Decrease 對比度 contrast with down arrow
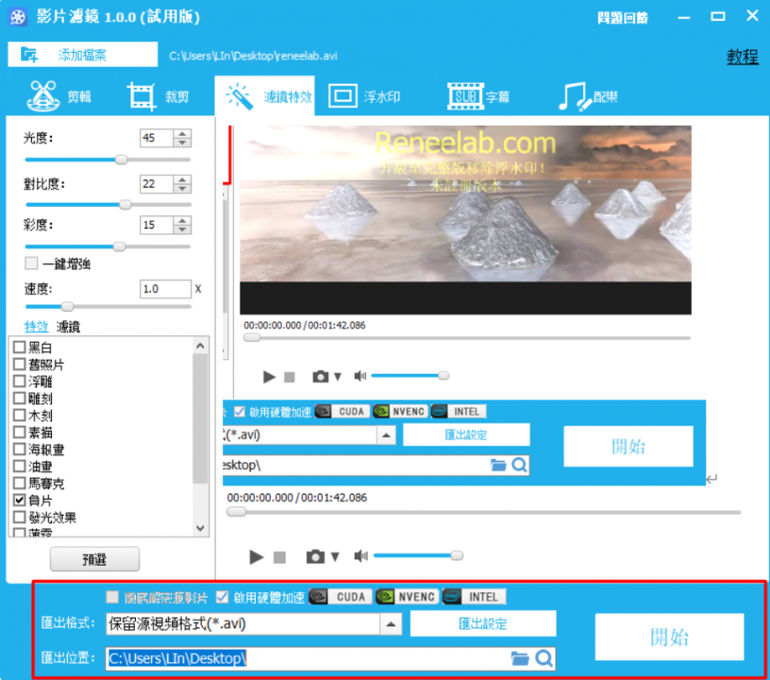Image resolution: width=770 pixels, height=680 pixels. click(x=182, y=188)
